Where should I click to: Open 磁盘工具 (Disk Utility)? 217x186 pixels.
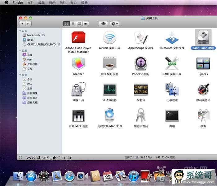78,89
